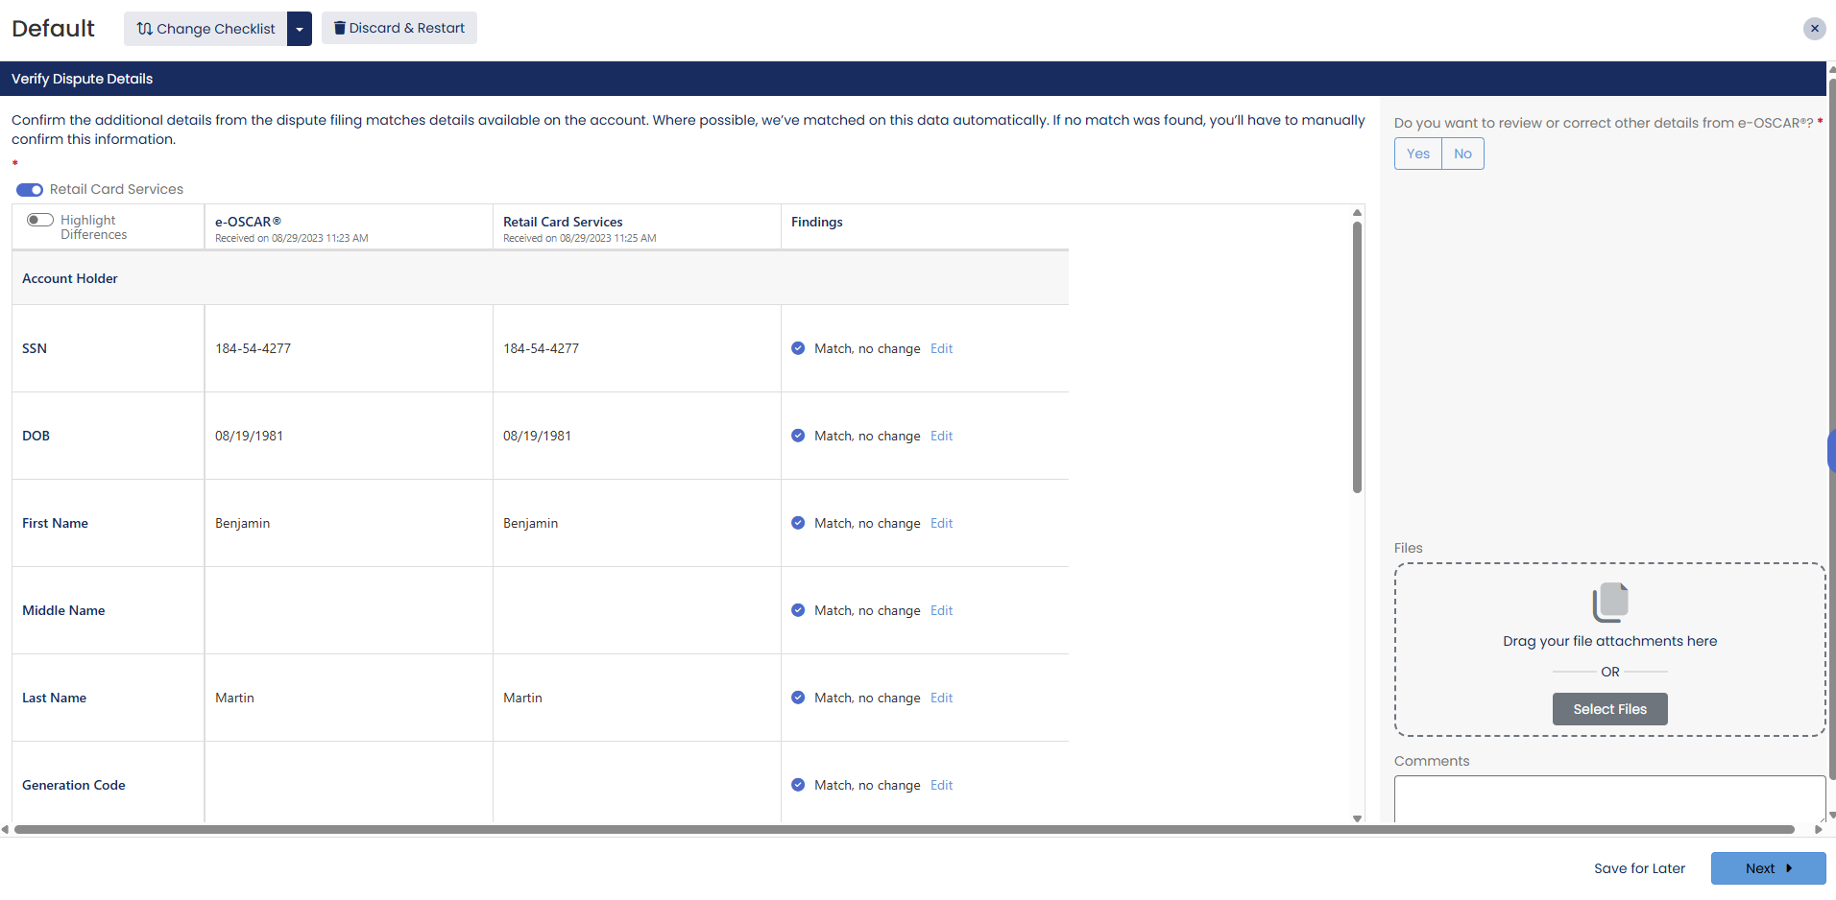
Task: Click the horizontal scrollbar thumb
Action: coord(904,830)
